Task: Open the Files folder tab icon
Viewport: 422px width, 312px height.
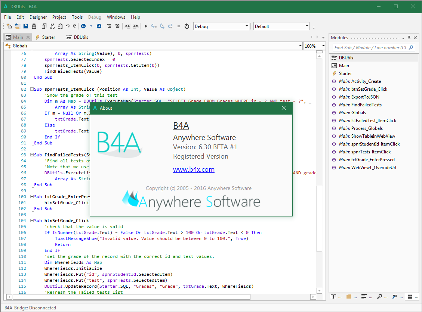Action: [349, 297]
